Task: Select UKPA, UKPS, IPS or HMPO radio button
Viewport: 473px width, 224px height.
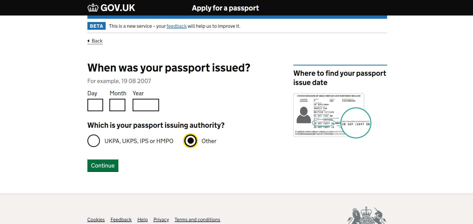Action: tap(94, 141)
